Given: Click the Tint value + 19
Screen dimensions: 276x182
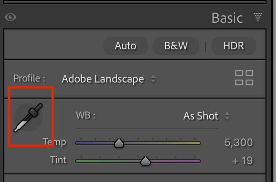Looking at the screenshot, I should 242,161.
